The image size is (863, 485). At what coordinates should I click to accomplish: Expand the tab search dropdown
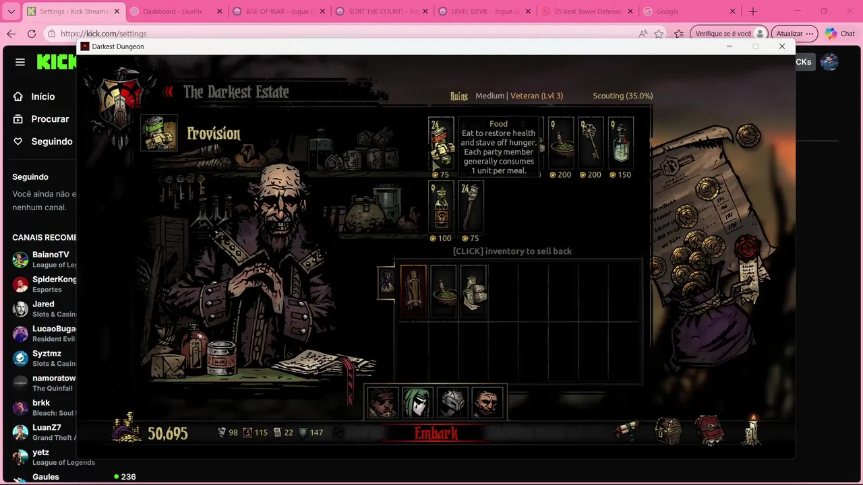pos(11,11)
